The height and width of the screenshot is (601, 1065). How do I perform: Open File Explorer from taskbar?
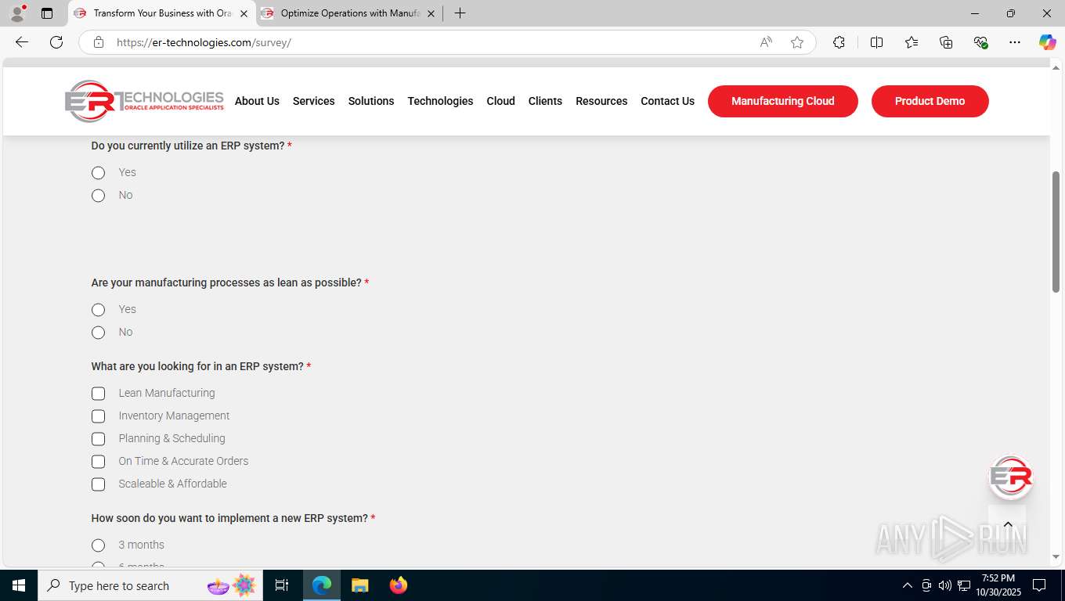359,585
